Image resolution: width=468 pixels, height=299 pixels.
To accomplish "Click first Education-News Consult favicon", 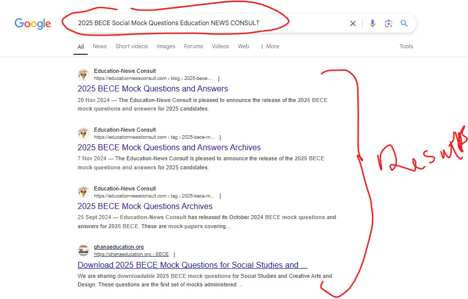I will 84,75.
